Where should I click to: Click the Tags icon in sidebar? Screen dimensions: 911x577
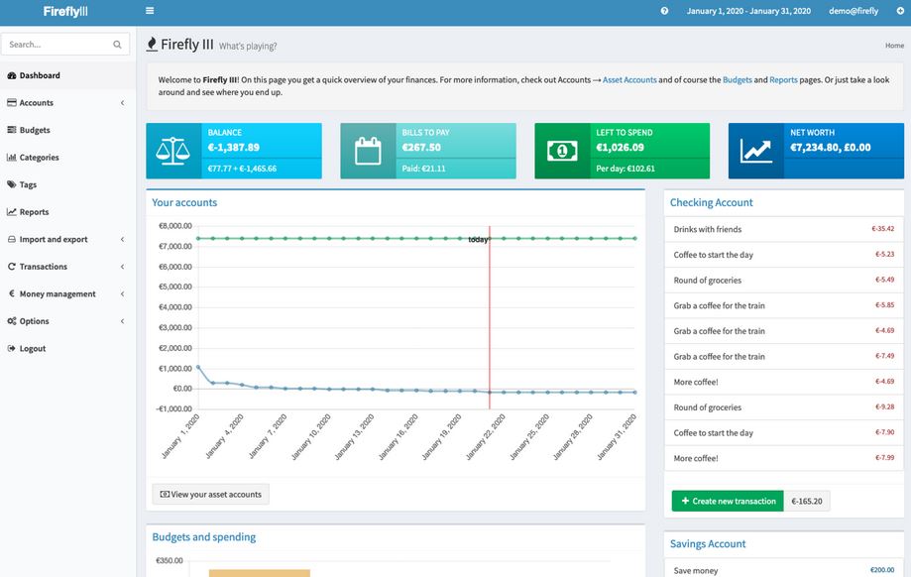tap(12, 184)
